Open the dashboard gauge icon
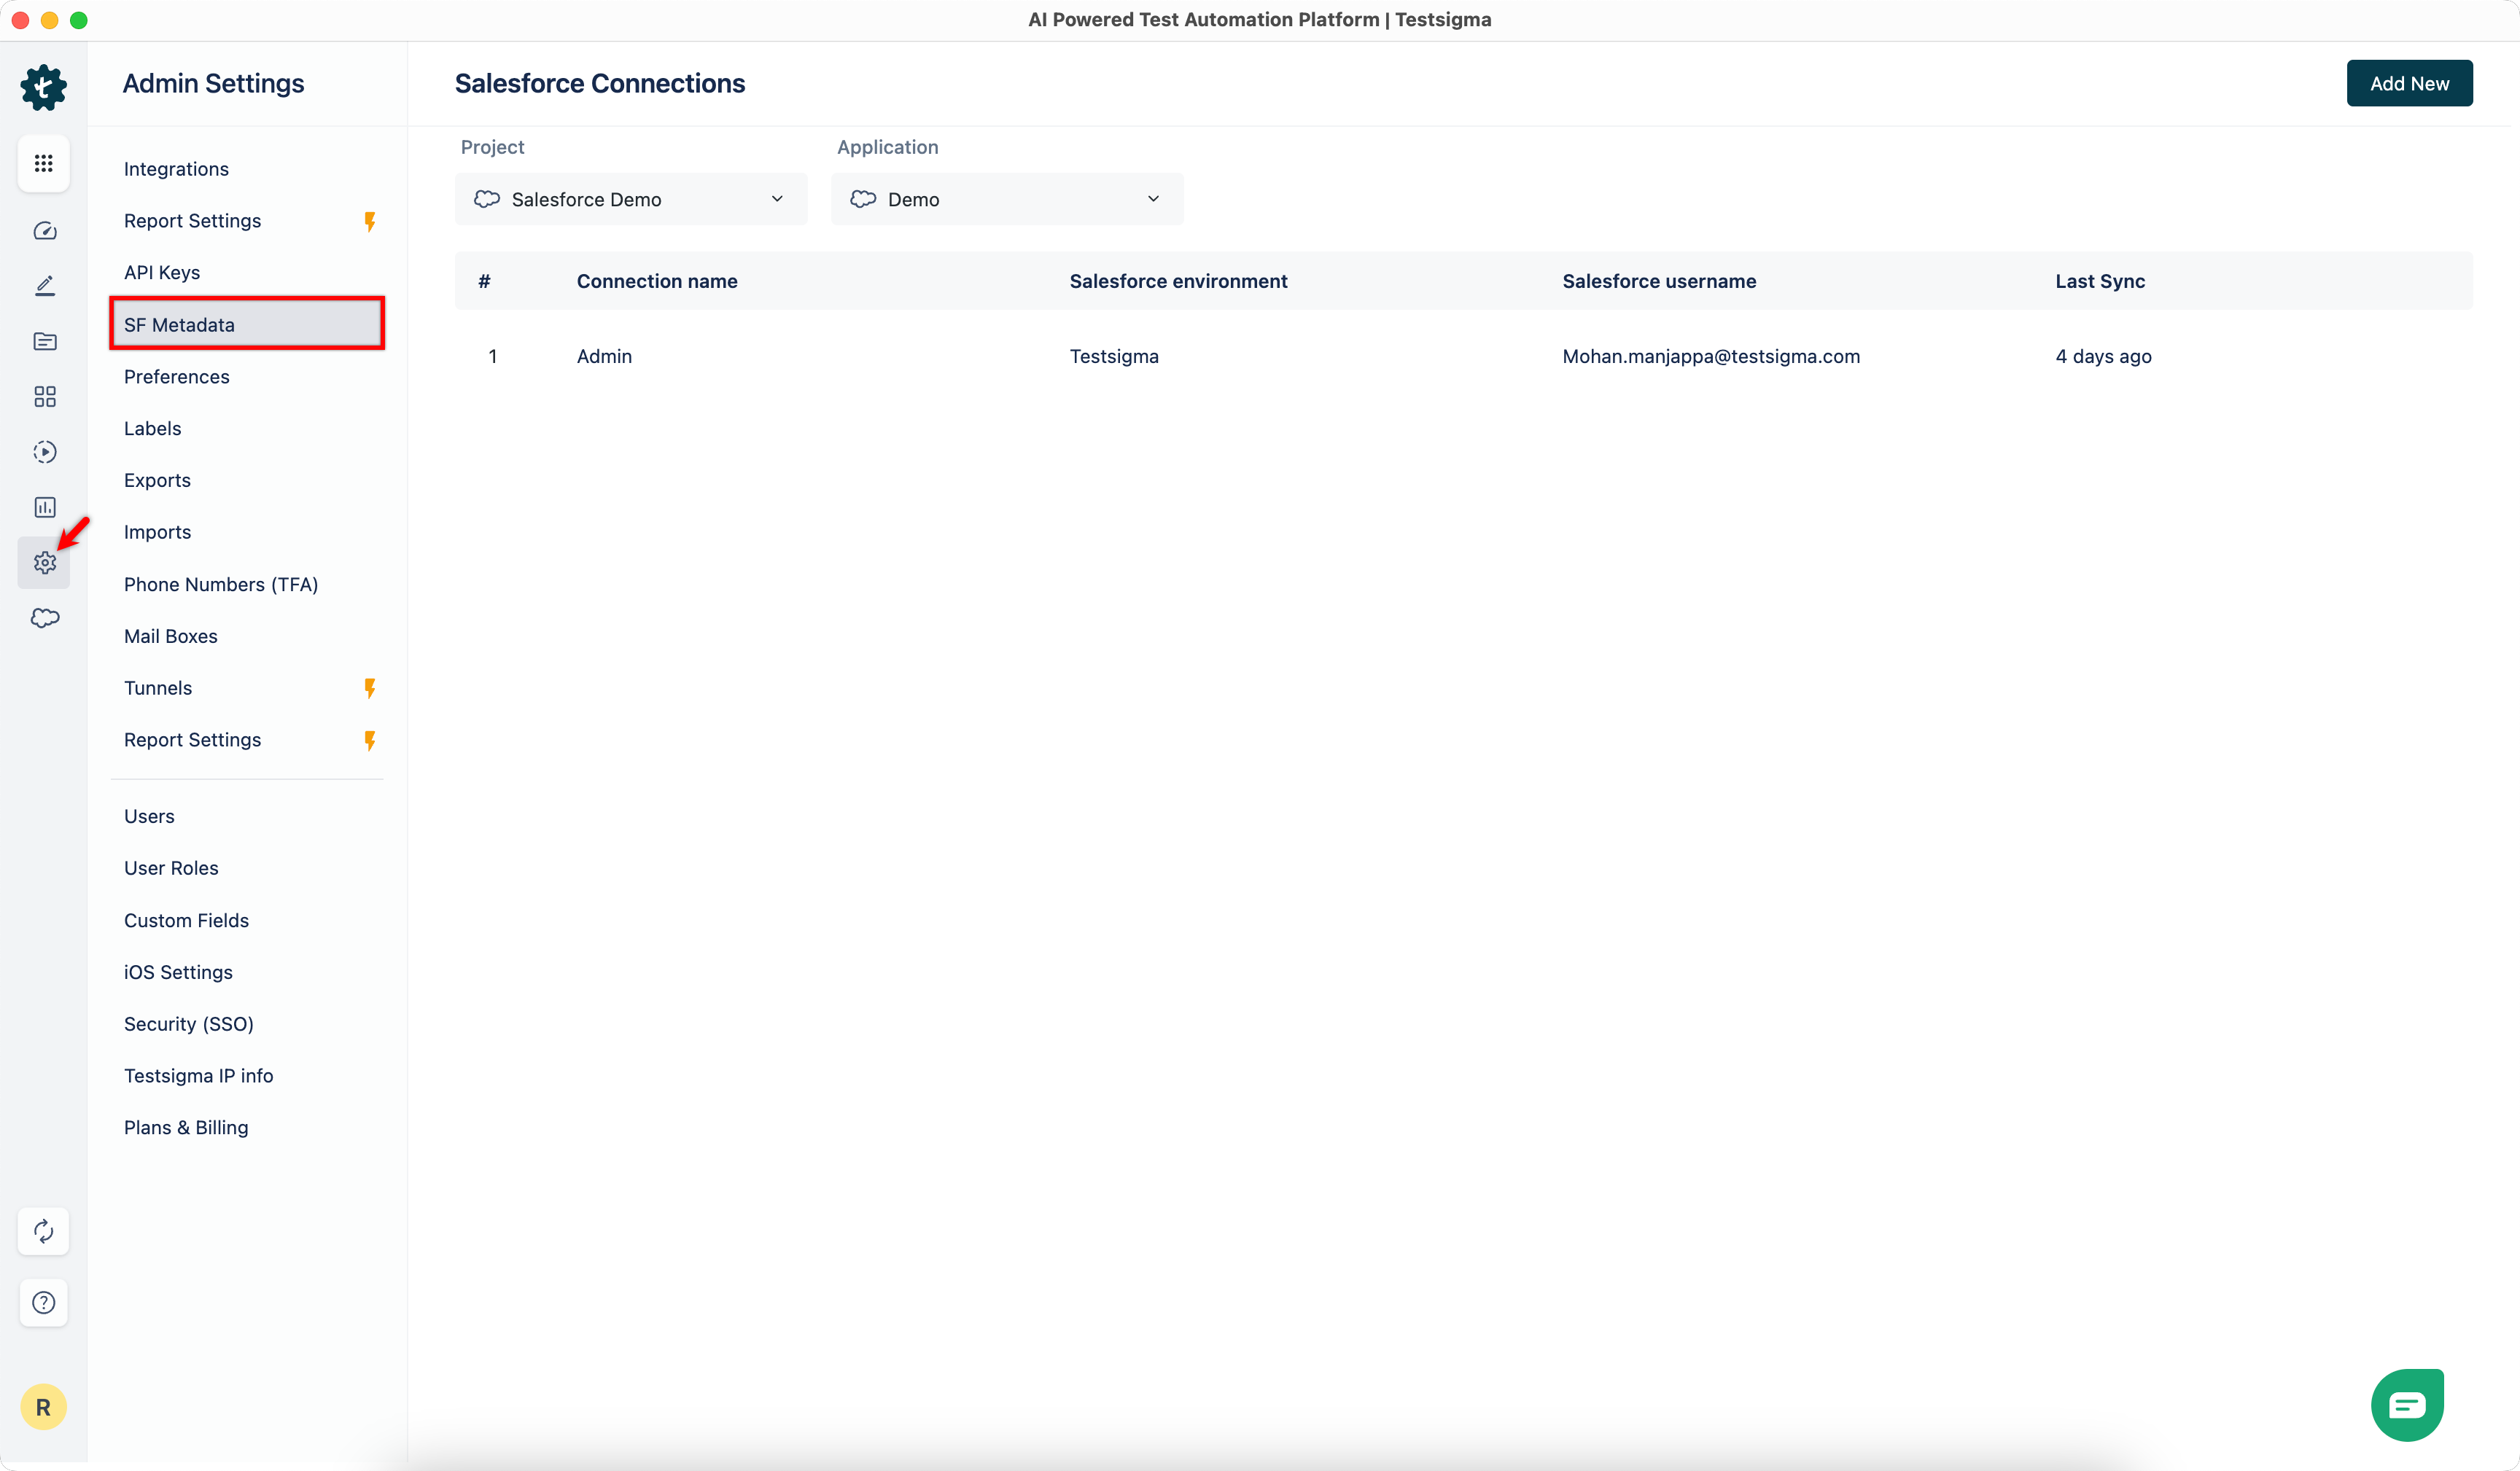 point(44,231)
